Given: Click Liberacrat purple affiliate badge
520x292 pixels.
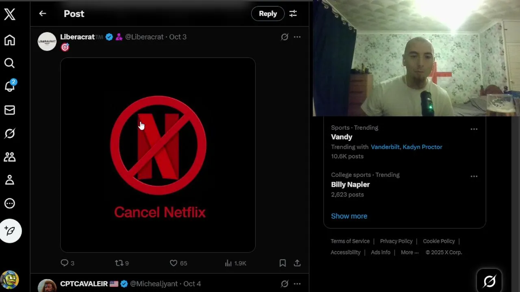Looking at the screenshot, I should (119, 37).
